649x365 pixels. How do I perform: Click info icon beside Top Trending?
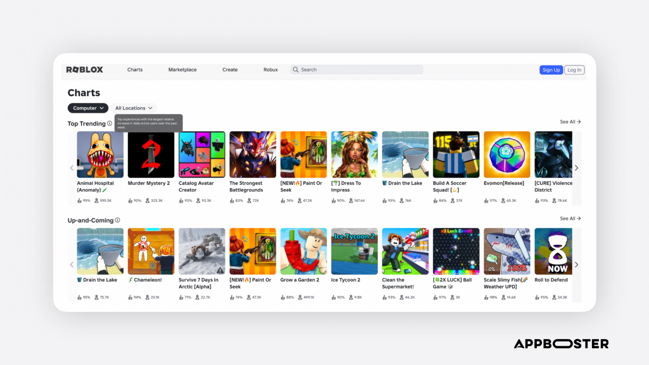(x=110, y=123)
